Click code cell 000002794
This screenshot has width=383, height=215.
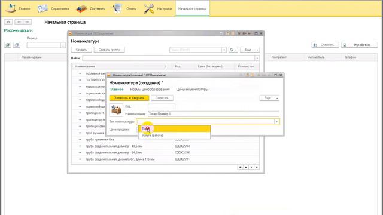(x=182, y=146)
